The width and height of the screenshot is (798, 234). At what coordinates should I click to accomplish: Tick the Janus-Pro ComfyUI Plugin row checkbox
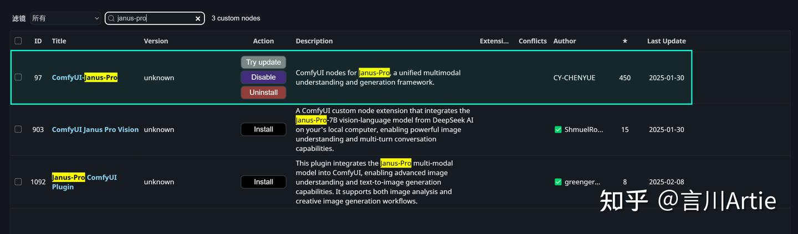pyautogui.click(x=18, y=182)
